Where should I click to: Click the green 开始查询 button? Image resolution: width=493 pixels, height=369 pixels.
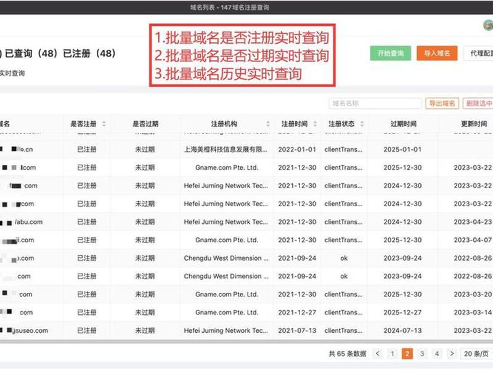tap(390, 54)
